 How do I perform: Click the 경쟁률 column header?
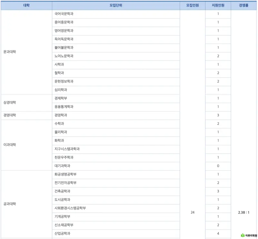(x=244, y=5)
